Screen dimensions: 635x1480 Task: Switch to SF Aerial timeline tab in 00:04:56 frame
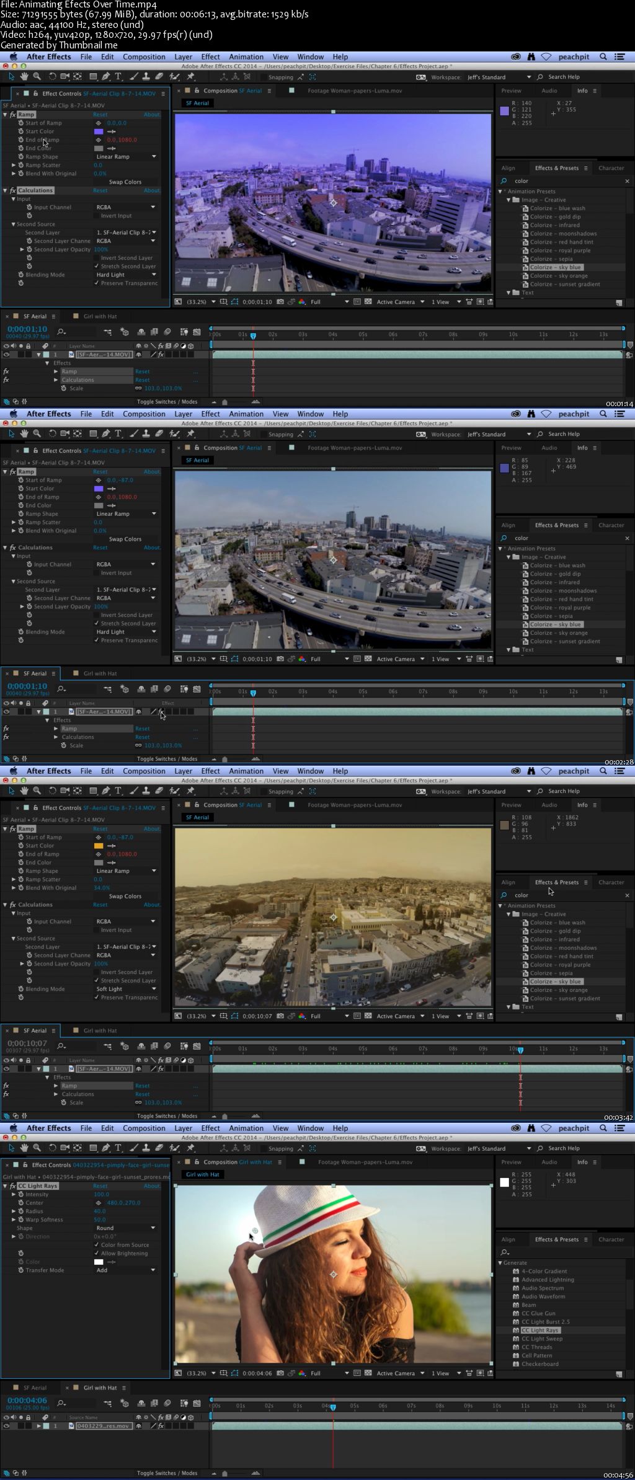(x=35, y=1388)
